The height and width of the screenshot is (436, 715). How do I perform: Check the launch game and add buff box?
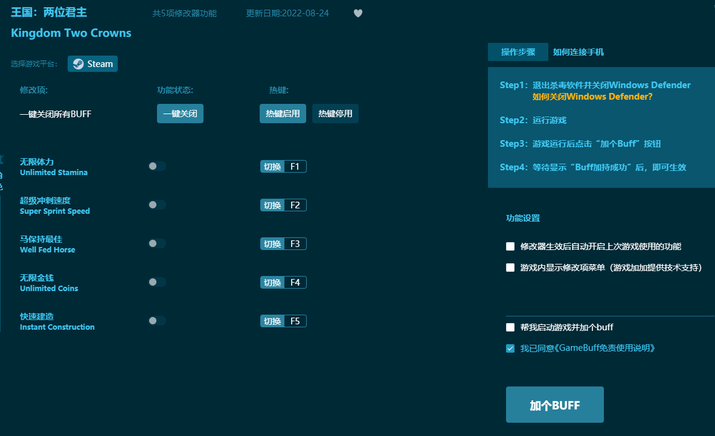click(510, 327)
